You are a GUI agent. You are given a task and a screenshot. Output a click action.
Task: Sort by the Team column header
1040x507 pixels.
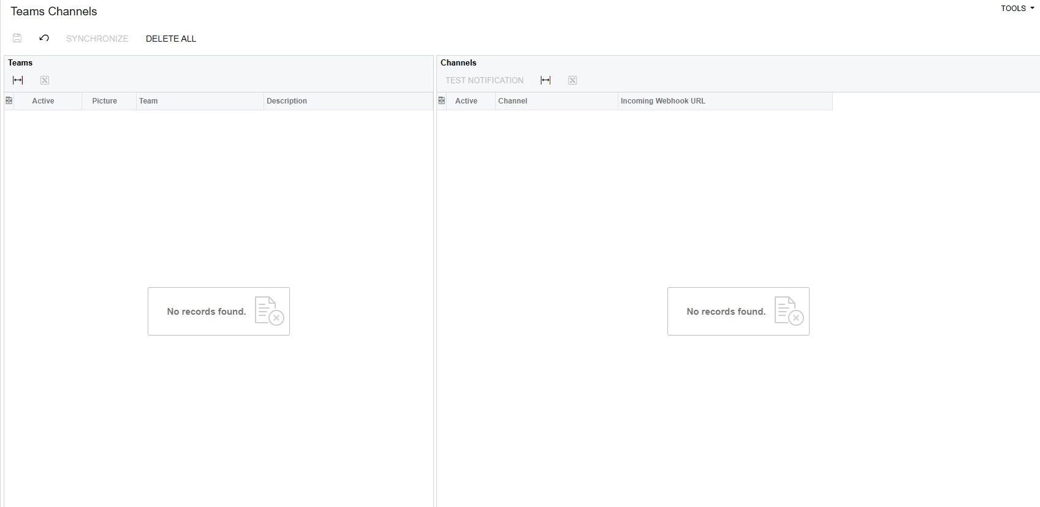(200, 101)
